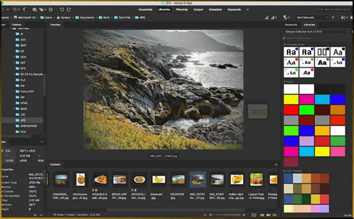The image size is (354, 219).
Task: Click thumbnail size slider handle
Action: click(x=211, y=215)
